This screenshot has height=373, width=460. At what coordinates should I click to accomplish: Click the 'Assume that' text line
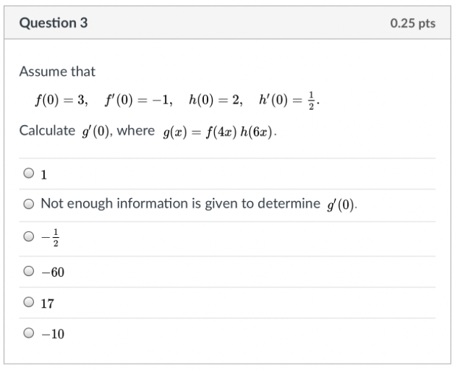(57, 72)
